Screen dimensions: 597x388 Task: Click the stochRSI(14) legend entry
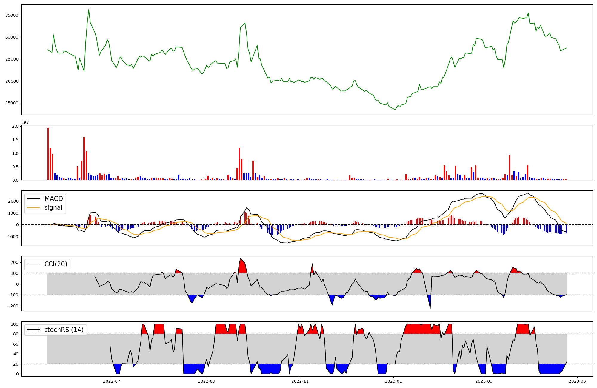tap(64, 330)
